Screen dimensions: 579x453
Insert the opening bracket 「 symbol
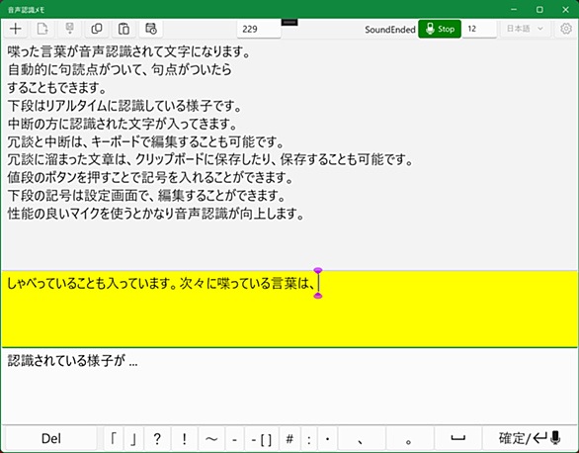pyautogui.click(x=114, y=438)
